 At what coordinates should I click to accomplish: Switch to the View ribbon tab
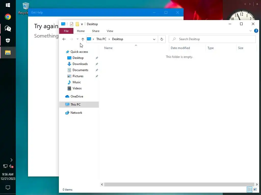pyautogui.click(x=110, y=31)
